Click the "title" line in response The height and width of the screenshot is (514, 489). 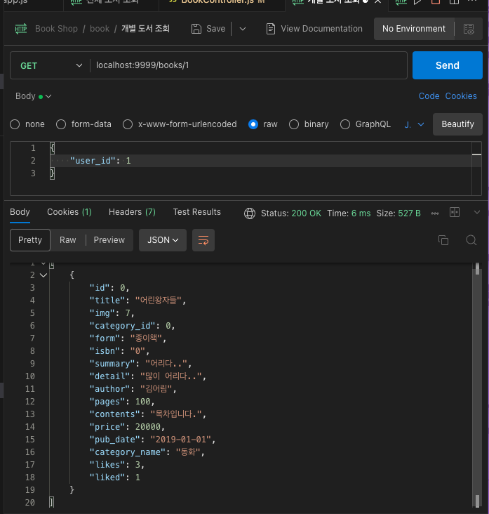pyautogui.click(x=138, y=301)
